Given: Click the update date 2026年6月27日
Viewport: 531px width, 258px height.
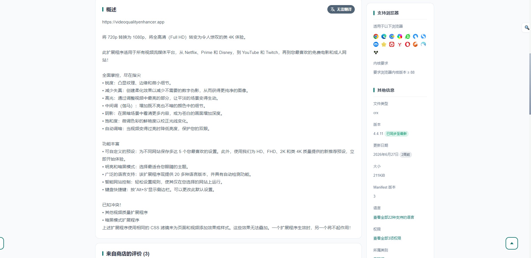Looking at the screenshot, I should (x=386, y=155).
